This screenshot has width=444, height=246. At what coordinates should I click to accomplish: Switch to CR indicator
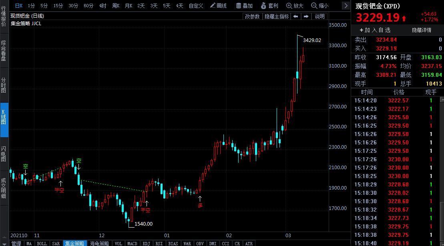click(237, 244)
